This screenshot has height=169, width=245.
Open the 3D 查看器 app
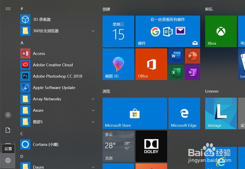point(58,20)
